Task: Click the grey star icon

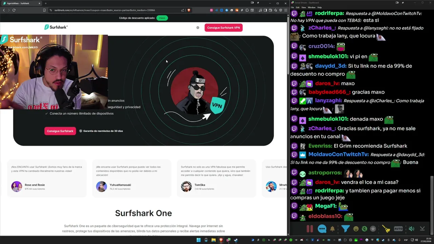Action: tap(373, 229)
